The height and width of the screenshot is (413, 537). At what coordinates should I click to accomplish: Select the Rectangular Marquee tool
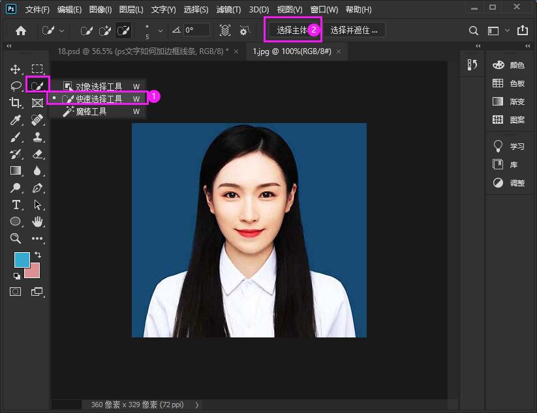pos(37,69)
